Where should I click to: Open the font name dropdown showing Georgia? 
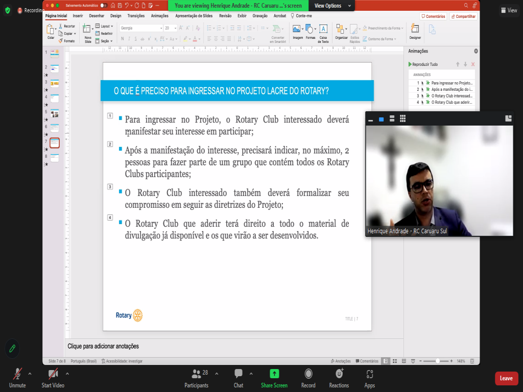point(141,28)
